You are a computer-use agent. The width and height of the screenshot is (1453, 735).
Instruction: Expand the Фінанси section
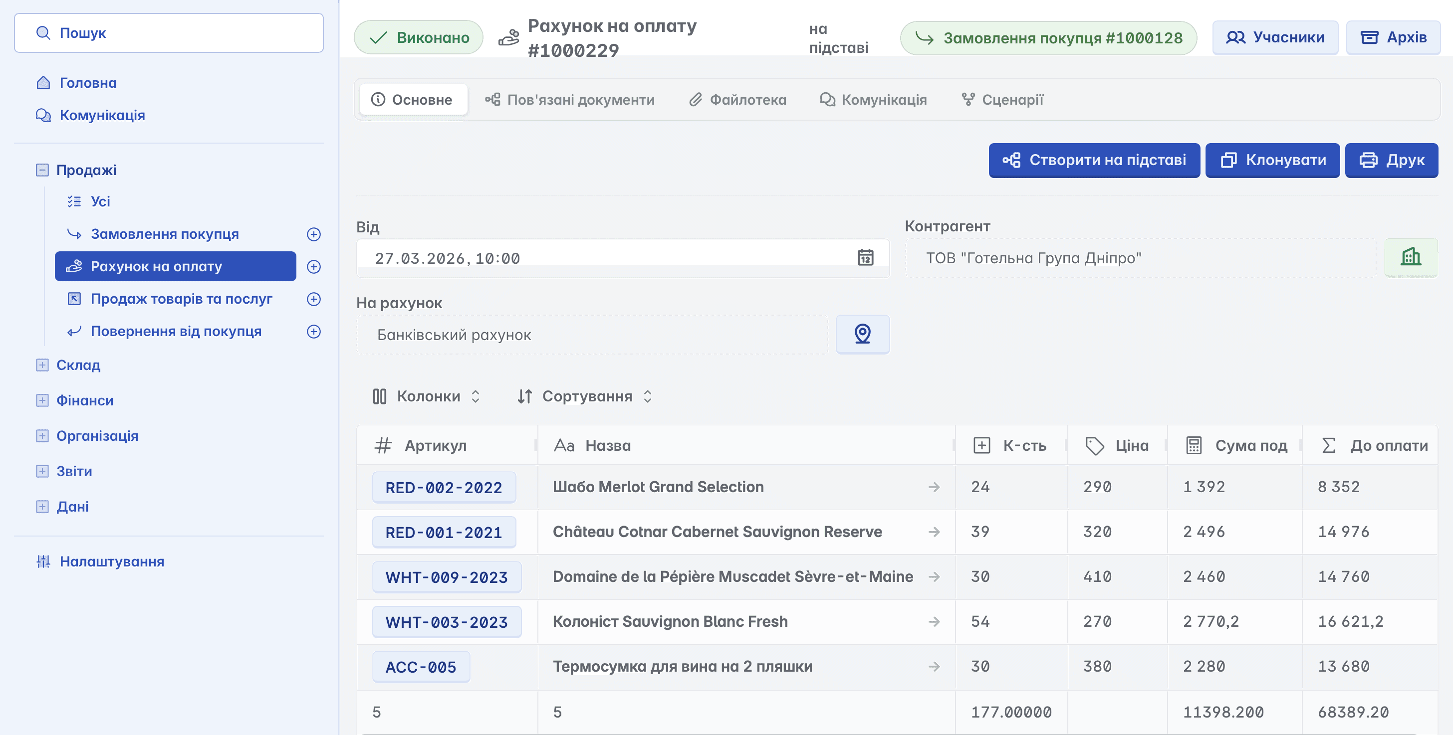[42, 400]
